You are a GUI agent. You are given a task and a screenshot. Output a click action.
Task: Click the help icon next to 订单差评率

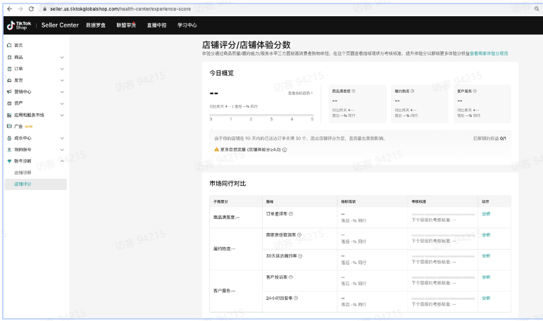pyautogui.click(x=291, y=214)
